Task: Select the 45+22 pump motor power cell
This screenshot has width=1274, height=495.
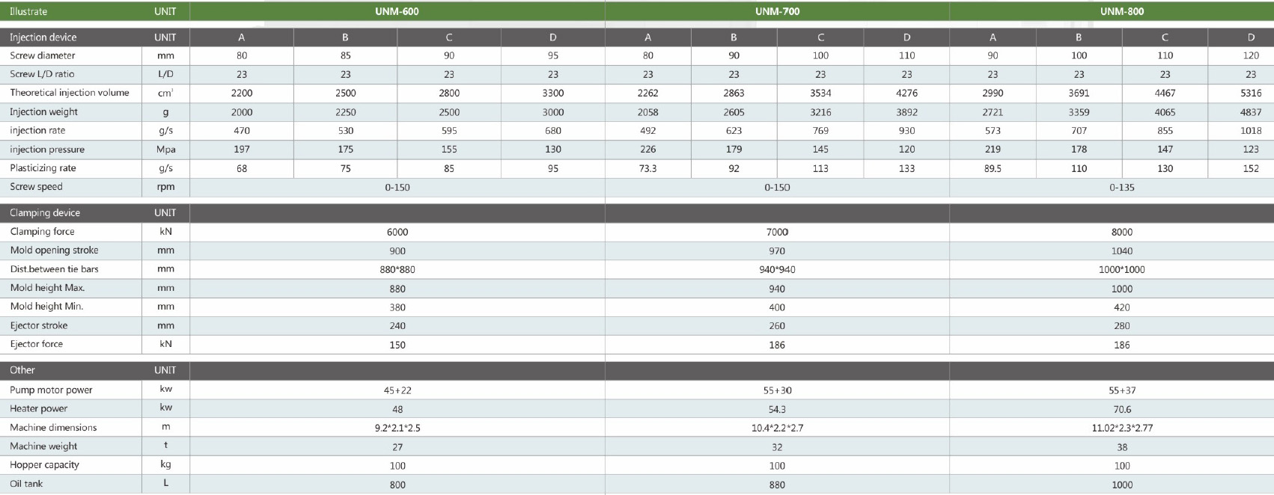Action: 397,390
